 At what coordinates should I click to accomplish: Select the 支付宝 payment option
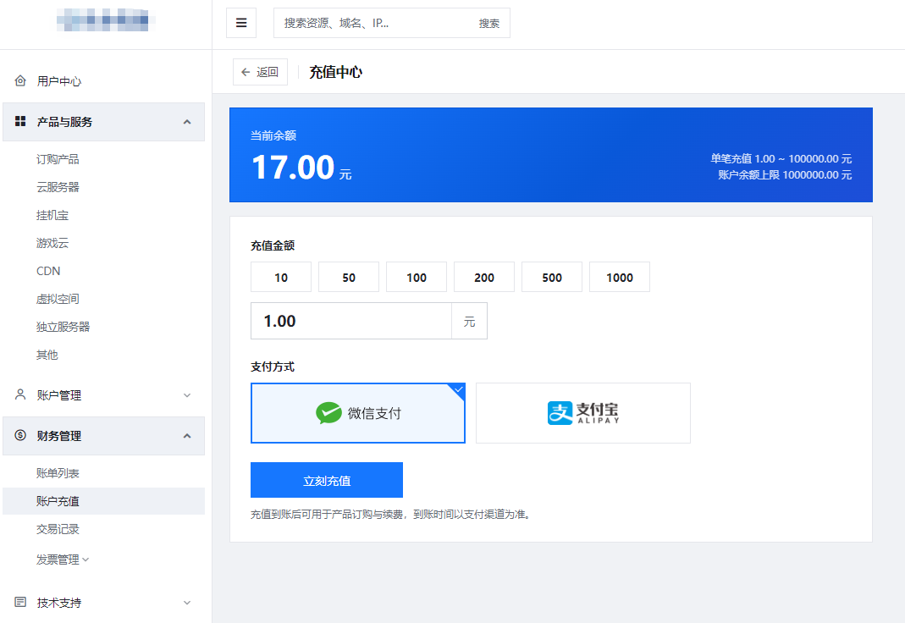click(x=583, y=413)
